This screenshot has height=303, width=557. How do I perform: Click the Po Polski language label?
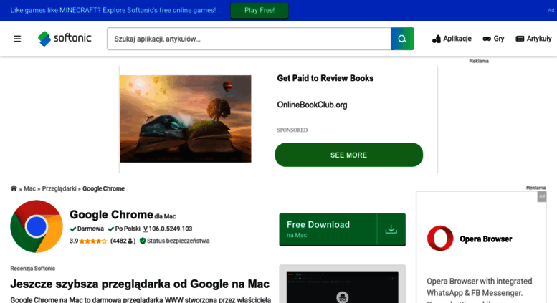(124, 229)
